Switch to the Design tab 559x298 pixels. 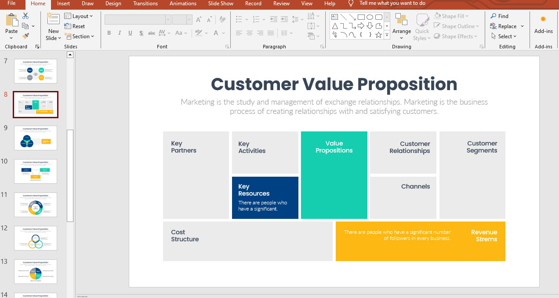click(x=113, y=4)
